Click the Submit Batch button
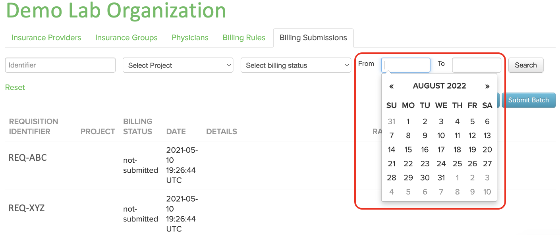This screenshot has height=235, width=560. coord(529,100)
